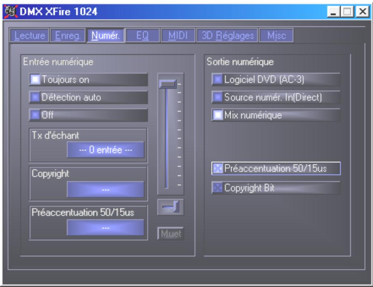The width and height of the screenshot is (373, 287).
Task: Toggle the Copyright Bit checkbox
Action: (276, 188)
